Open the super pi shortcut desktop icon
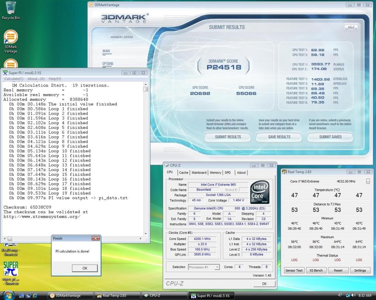 pos(11,273)
